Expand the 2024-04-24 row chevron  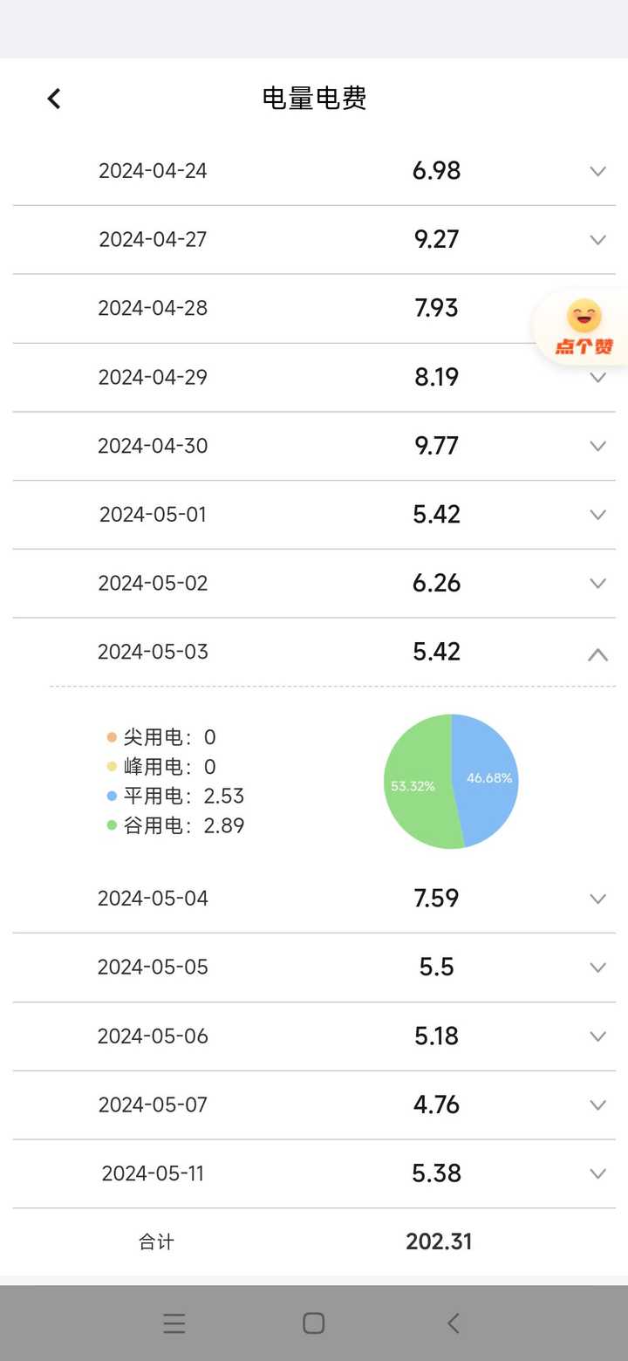597,171
